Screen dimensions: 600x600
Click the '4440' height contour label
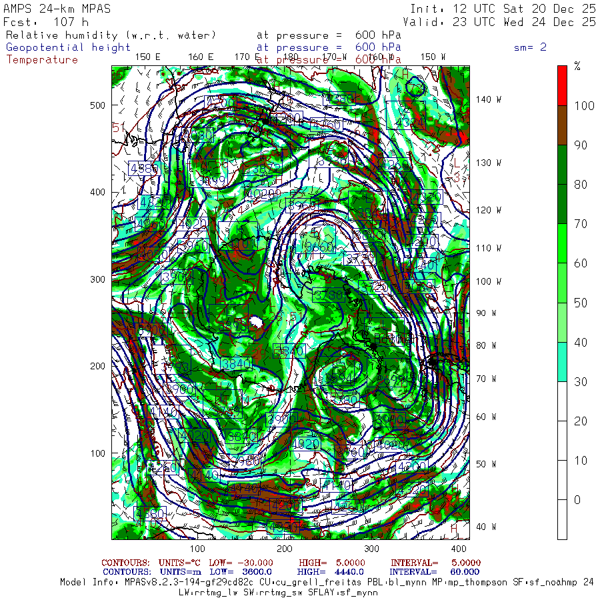tap(244, 488)
